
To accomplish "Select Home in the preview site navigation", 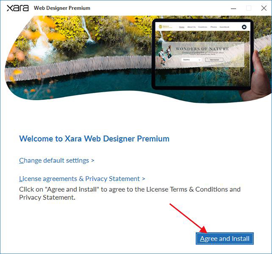I will pos(182,27).
